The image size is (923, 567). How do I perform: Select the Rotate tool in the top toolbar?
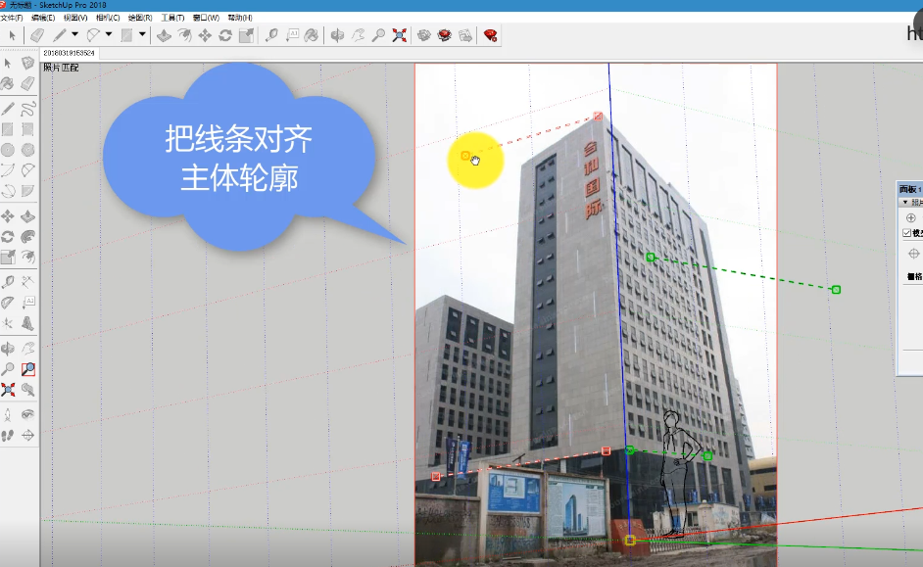pyautogui.click(x=225, y=35)
